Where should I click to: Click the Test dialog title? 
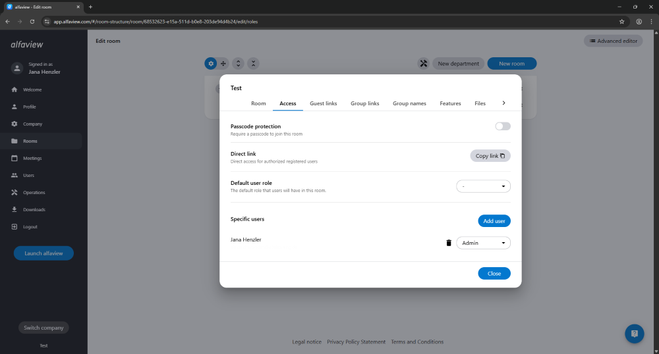(236, 88)
